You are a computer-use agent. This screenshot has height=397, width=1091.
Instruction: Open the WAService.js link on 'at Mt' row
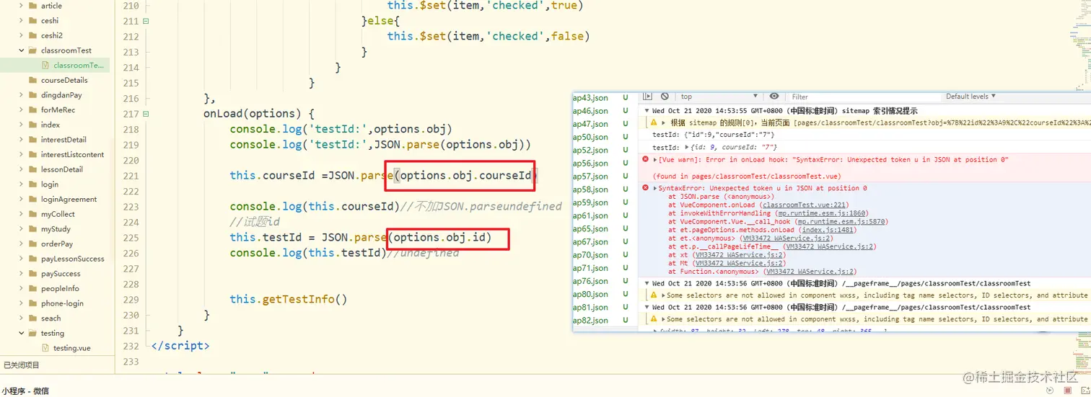(x=737, y=263)
